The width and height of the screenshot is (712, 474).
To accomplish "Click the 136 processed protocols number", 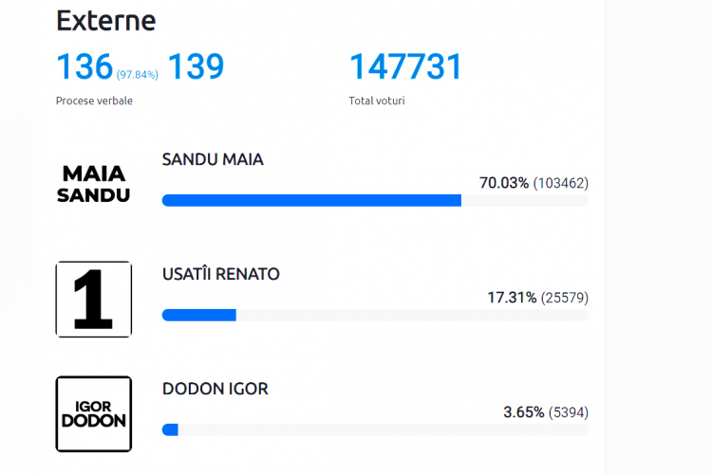I will click(84, 66).
